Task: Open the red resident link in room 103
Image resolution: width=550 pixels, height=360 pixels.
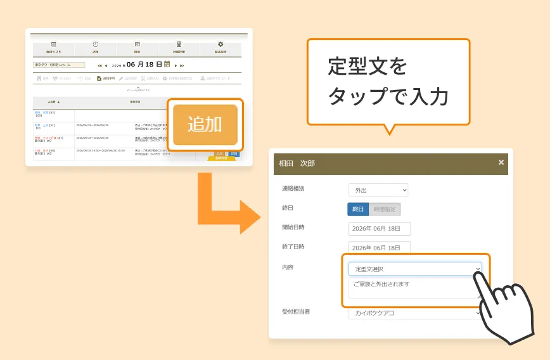Action: click(45, 138)
